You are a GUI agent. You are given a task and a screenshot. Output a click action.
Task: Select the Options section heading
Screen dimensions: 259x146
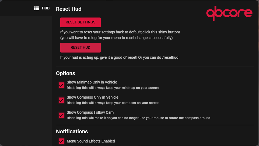pos(65,73)
